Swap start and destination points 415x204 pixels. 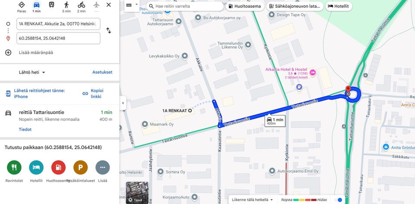coord(109,30)
